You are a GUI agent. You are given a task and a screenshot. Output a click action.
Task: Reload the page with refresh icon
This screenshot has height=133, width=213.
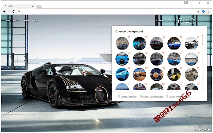click(x=13, y=12)
